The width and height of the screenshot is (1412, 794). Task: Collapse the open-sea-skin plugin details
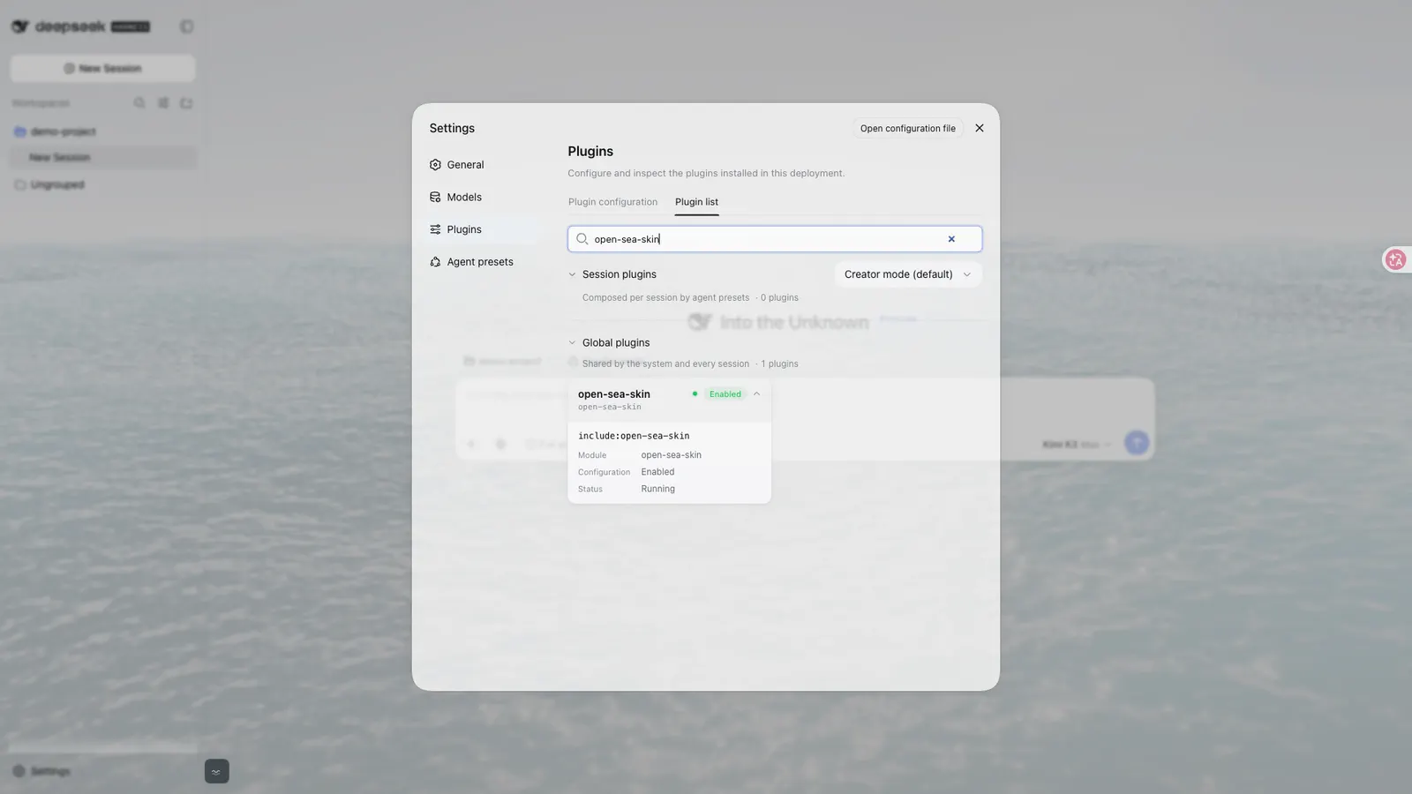point(756,394)
